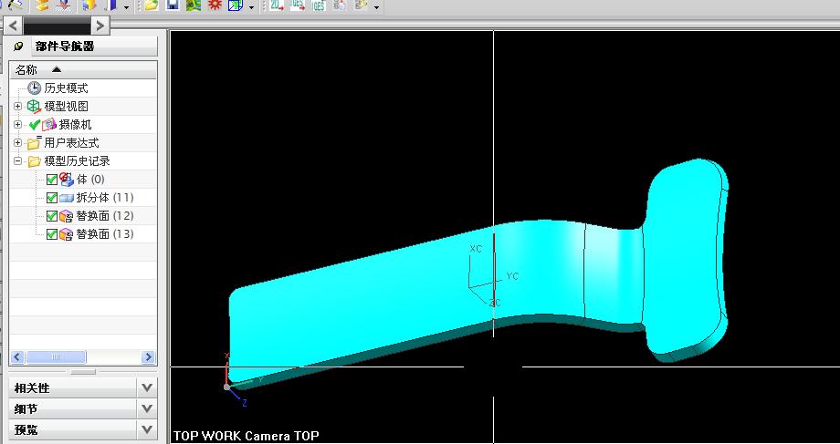Click the green landscape image toolbar icon

pyautogui.click(x=194, y=5)
